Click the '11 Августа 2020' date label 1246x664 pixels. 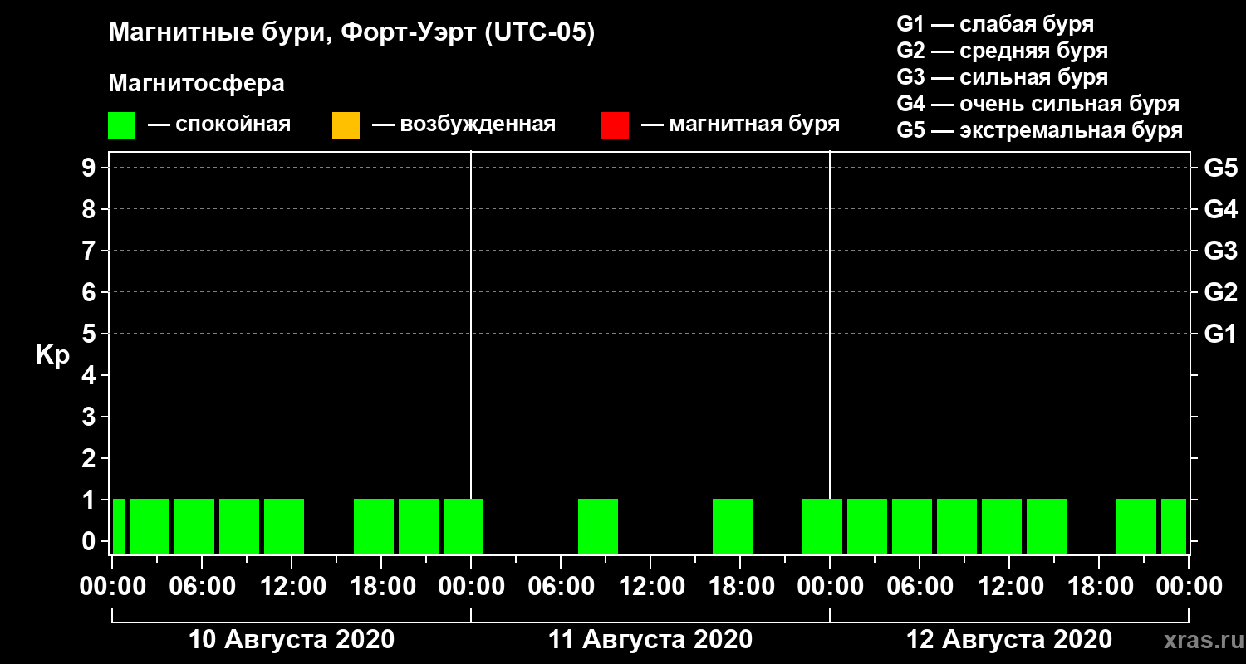pos(650,640)
